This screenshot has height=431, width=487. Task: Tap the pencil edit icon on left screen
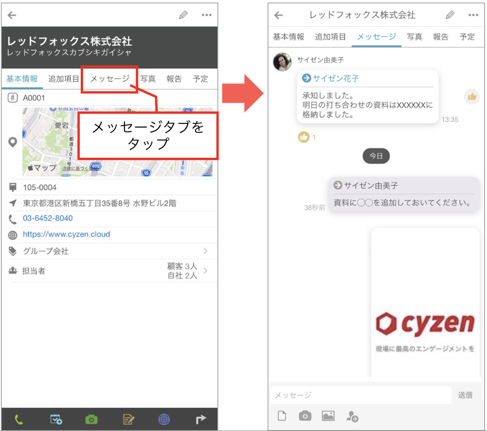click(183, 15)
